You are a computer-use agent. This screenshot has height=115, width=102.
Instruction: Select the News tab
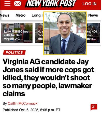click(5, 15)
